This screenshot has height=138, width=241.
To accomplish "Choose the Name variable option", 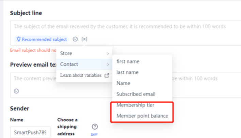I will 123,83.
